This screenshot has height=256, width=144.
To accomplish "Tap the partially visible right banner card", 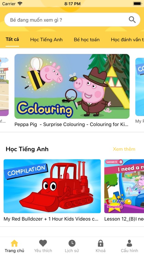I will pyautogui.click(x=140, y=87).
